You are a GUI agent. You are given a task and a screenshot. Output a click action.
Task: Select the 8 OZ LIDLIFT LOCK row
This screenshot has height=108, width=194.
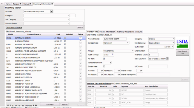(46, 41)
